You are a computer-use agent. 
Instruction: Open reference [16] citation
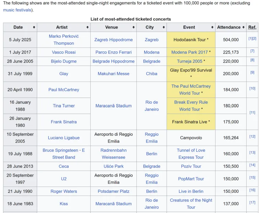tap(252, 190)
